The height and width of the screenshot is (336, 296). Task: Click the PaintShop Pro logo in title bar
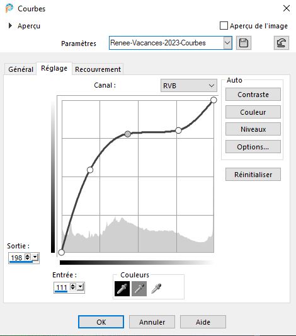(x=9, y=8)
